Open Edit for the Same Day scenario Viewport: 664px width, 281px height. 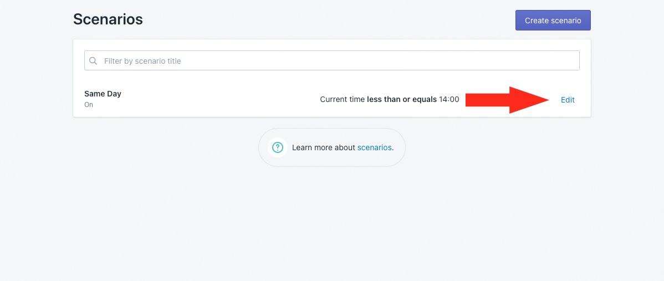point(568,100)
